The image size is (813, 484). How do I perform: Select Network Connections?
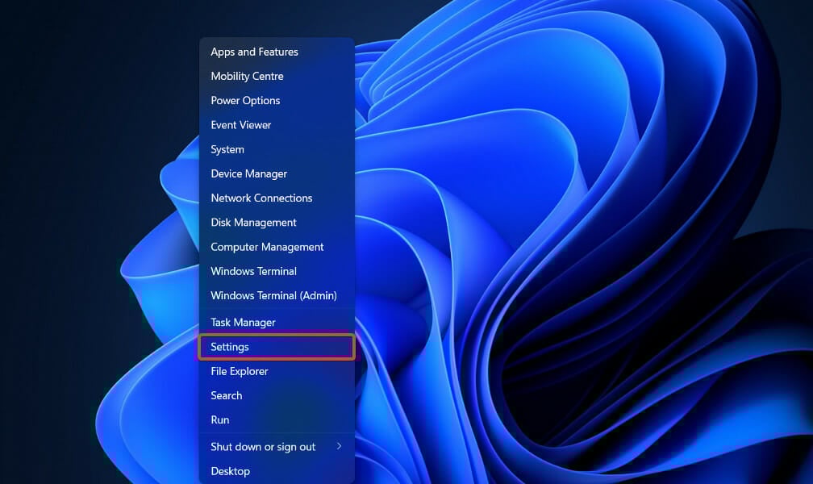tap(277, 198)
